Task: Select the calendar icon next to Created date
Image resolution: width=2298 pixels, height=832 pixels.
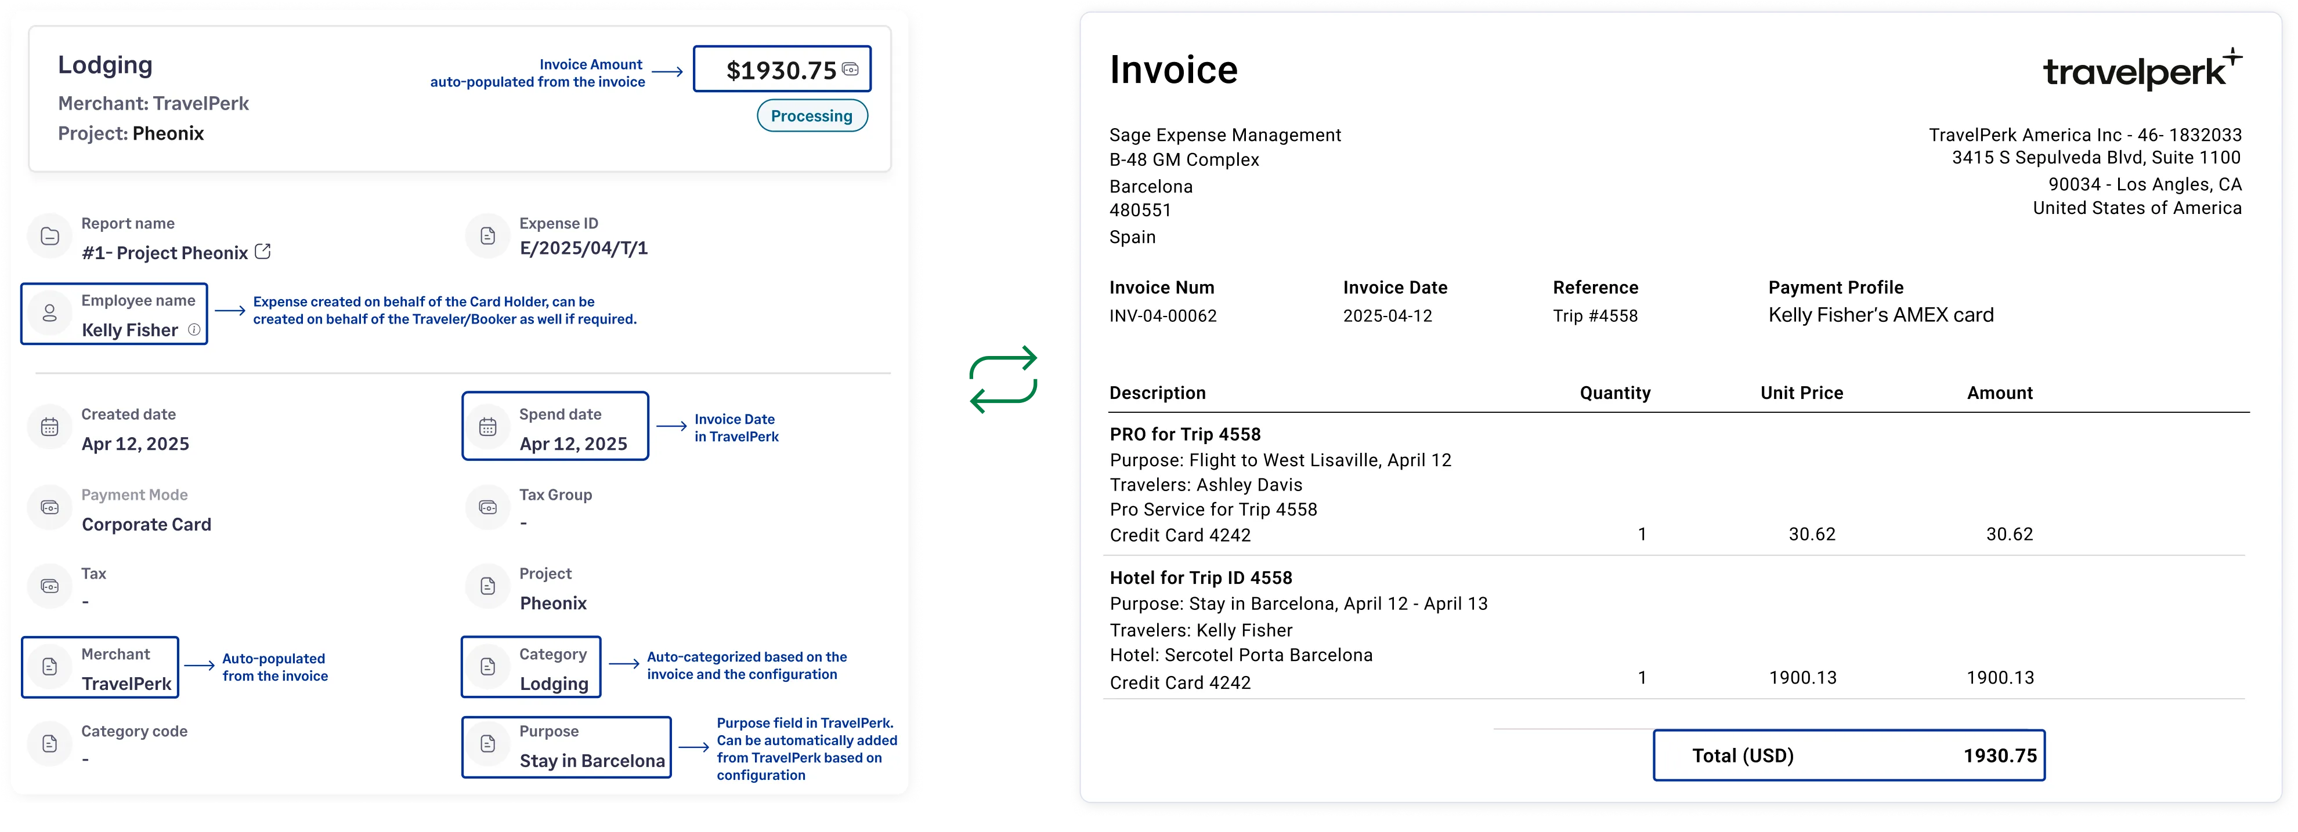Action: [x=50, y=426]
